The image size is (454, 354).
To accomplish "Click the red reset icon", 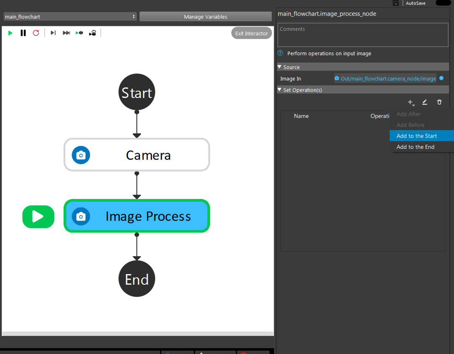I will click(x=36, y=33).
